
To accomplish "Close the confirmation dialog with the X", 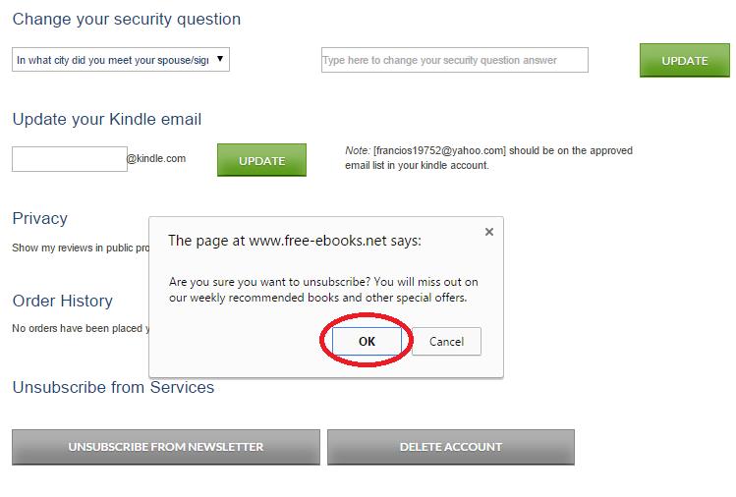I will coord(489,232).
